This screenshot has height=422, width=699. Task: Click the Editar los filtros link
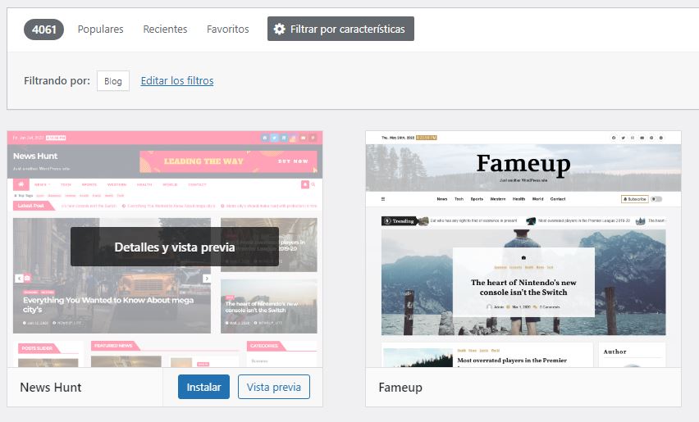pos(177,80)
